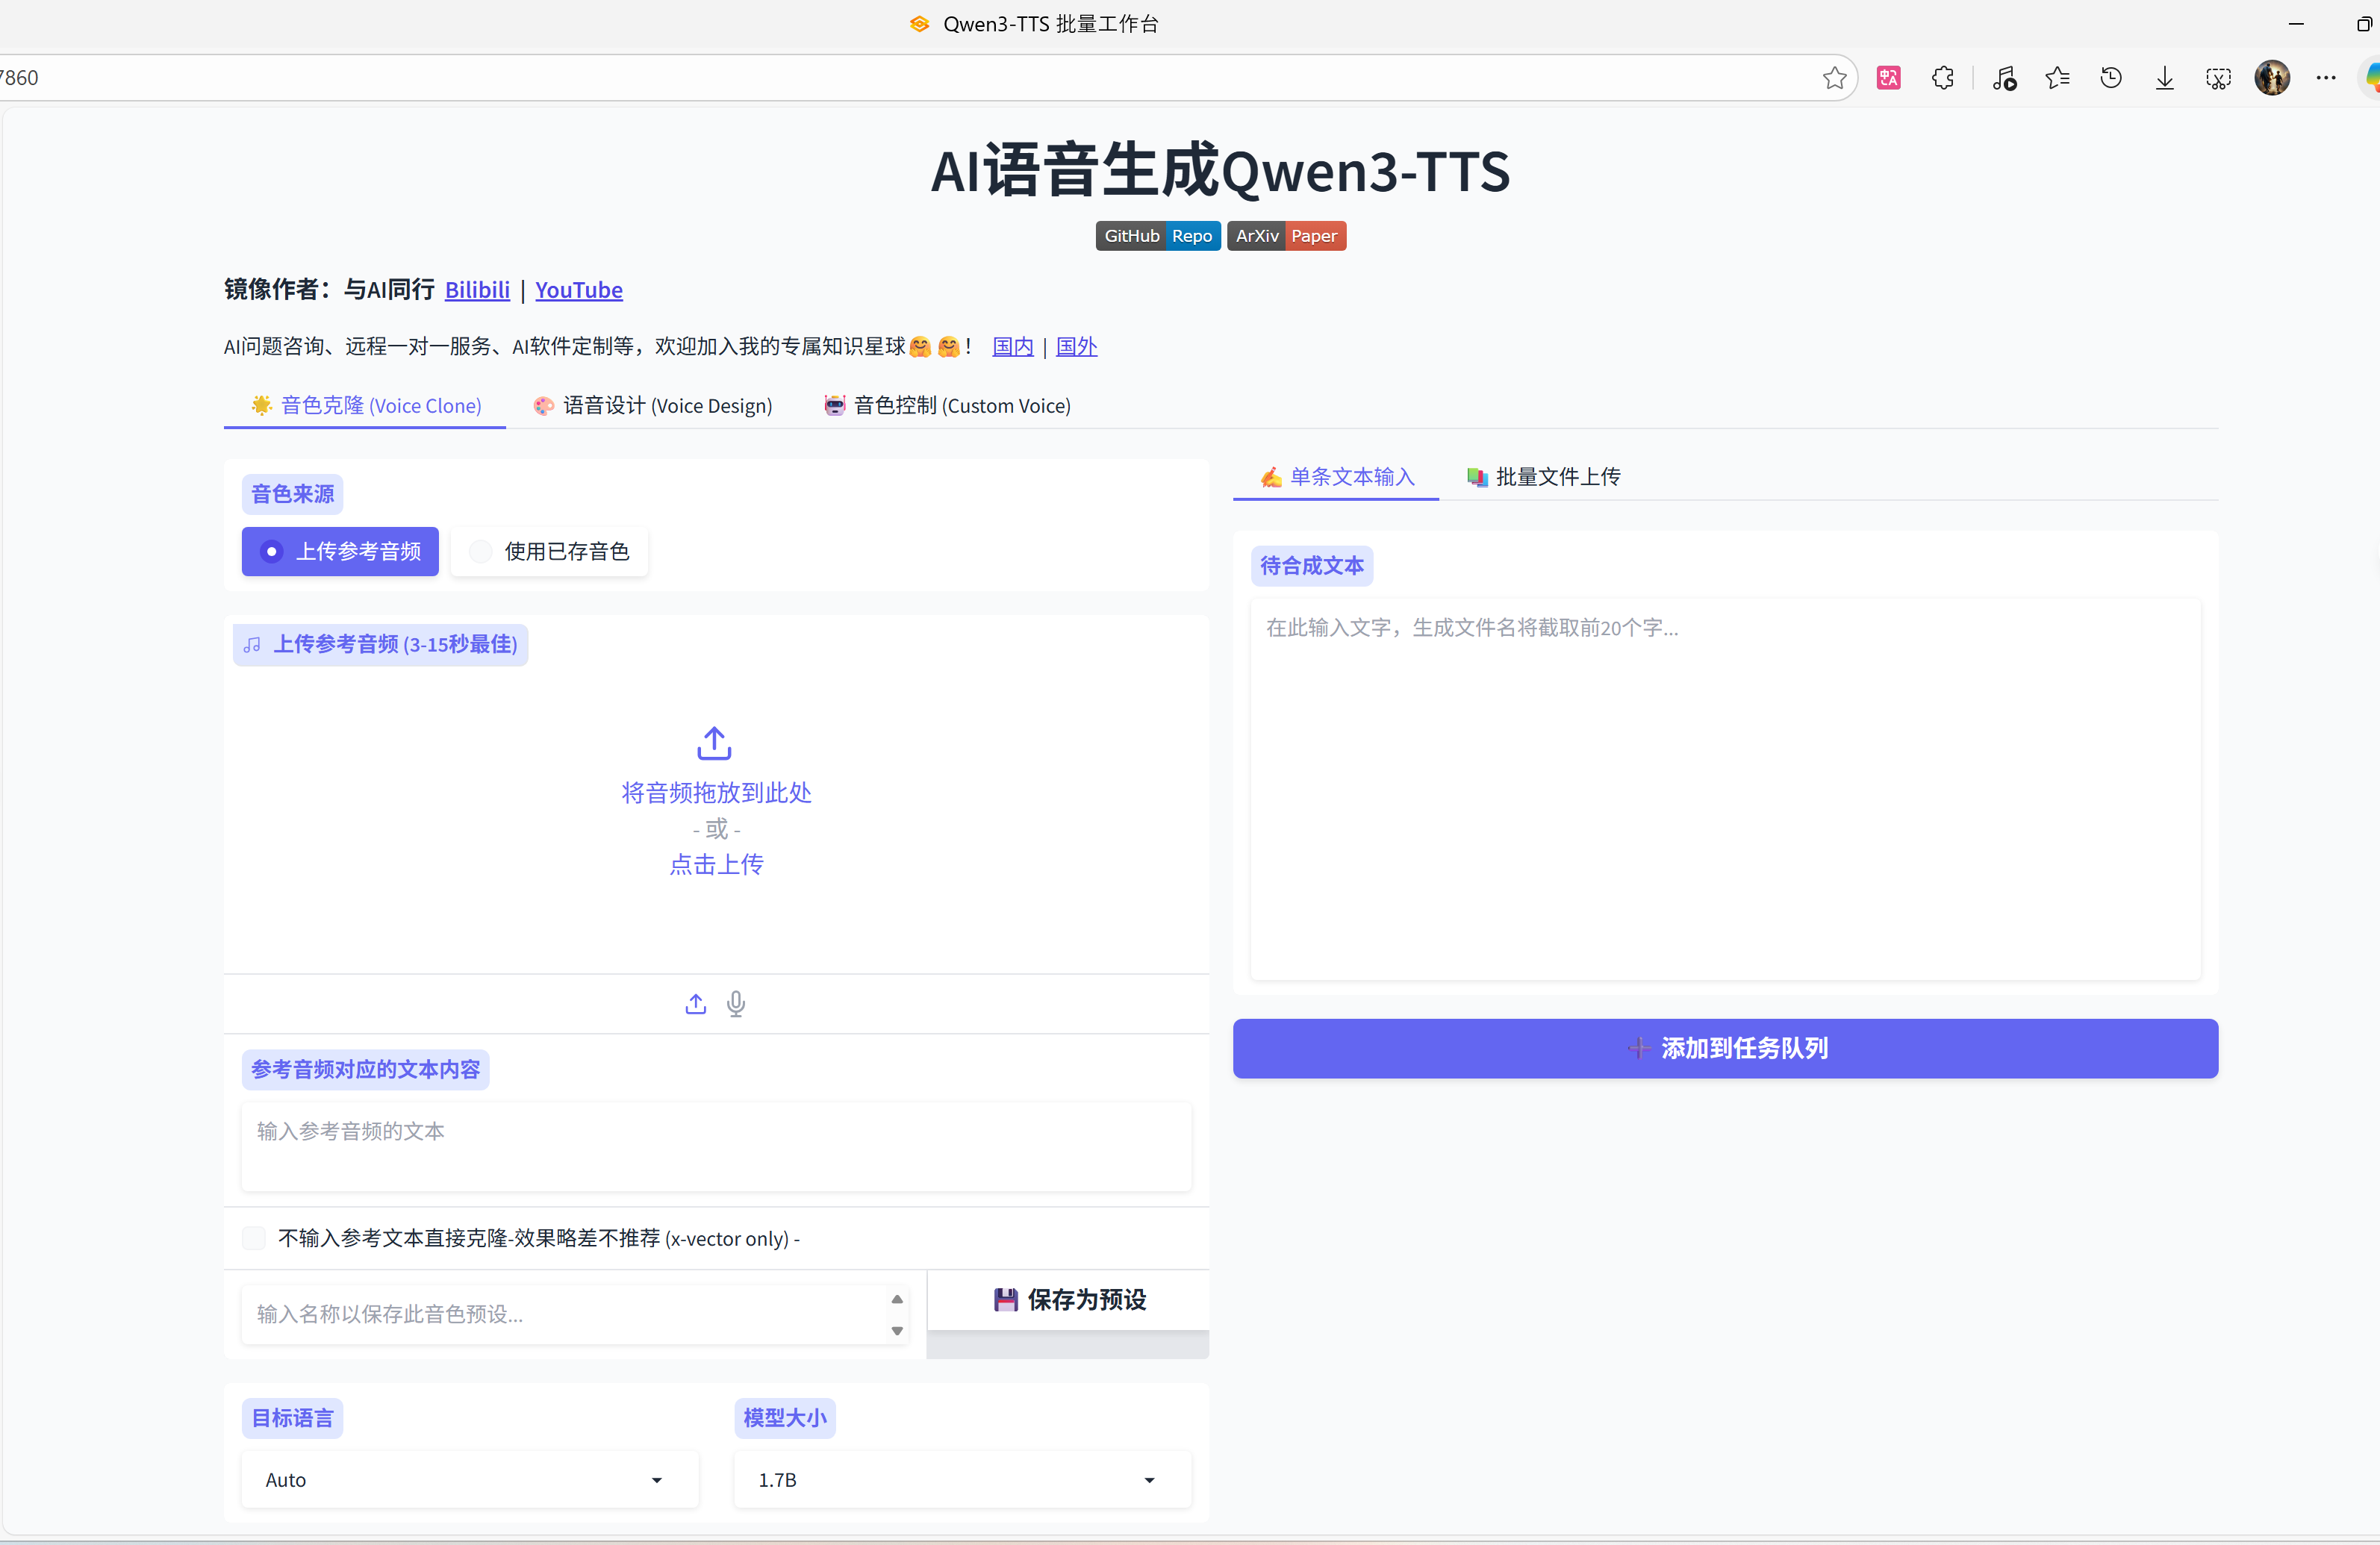
Task: Switch to 语音设计 (Voice Design) tab
Action: [653, 405]
